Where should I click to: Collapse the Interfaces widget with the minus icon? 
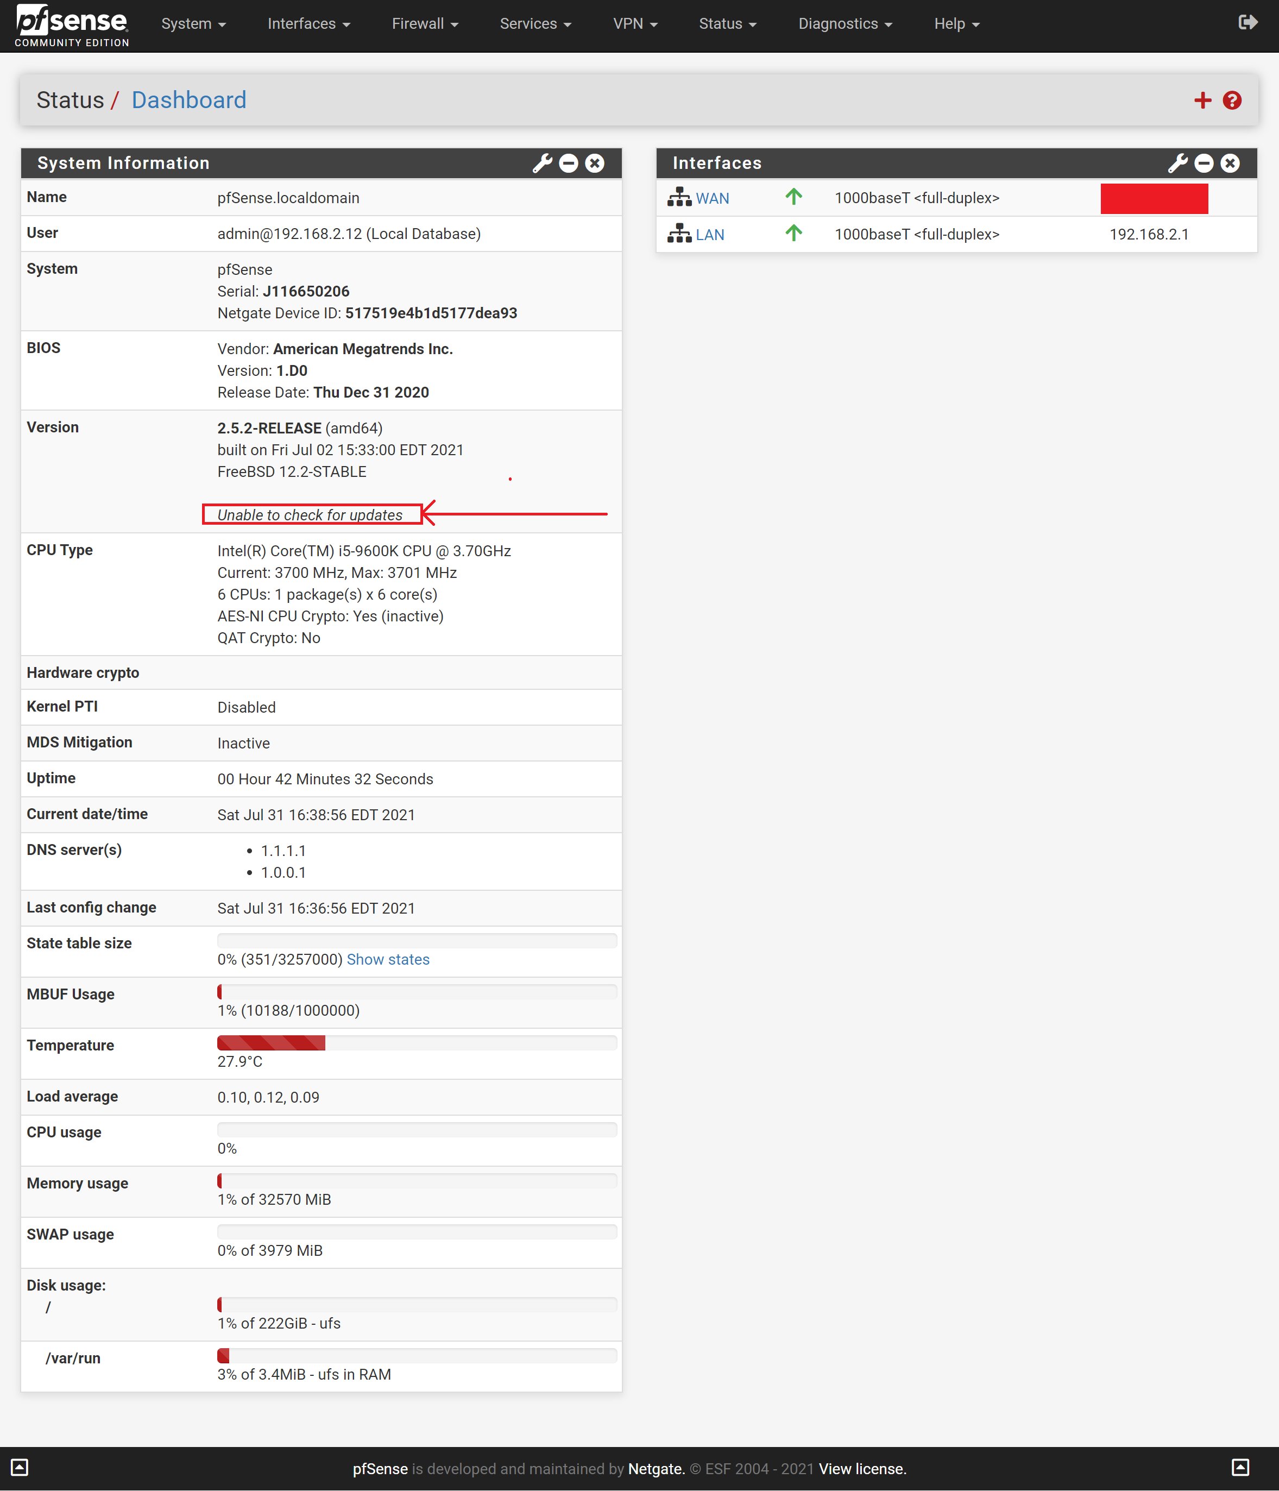1204,163
